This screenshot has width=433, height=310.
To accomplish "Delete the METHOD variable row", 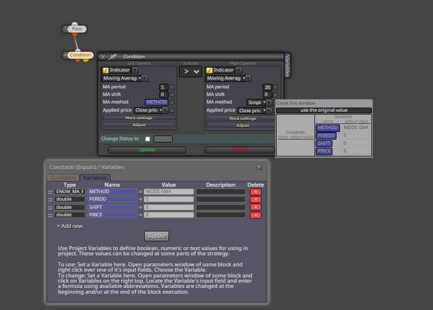I will click(255, 192).
